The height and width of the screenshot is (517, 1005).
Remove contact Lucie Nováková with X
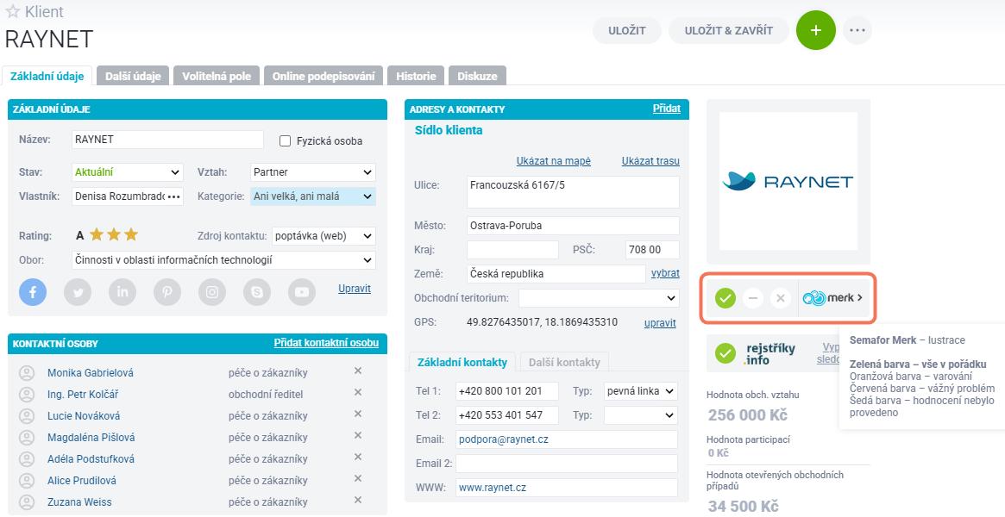[x=358, y=414]
